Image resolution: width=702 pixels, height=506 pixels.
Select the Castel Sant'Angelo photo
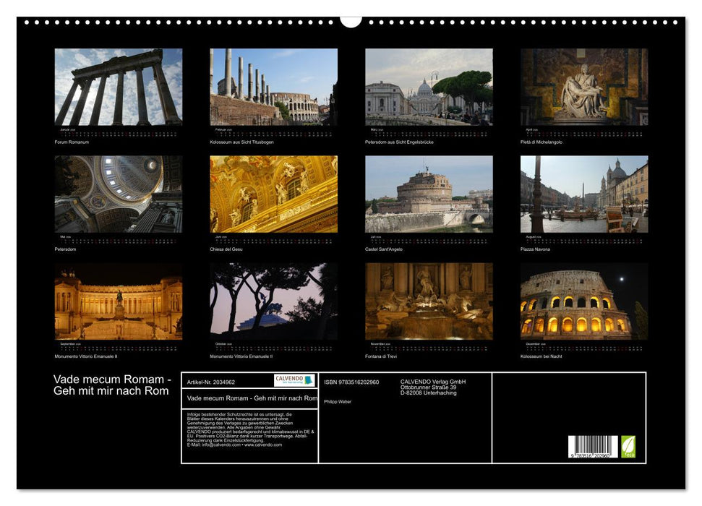click(x=429, y=194)
